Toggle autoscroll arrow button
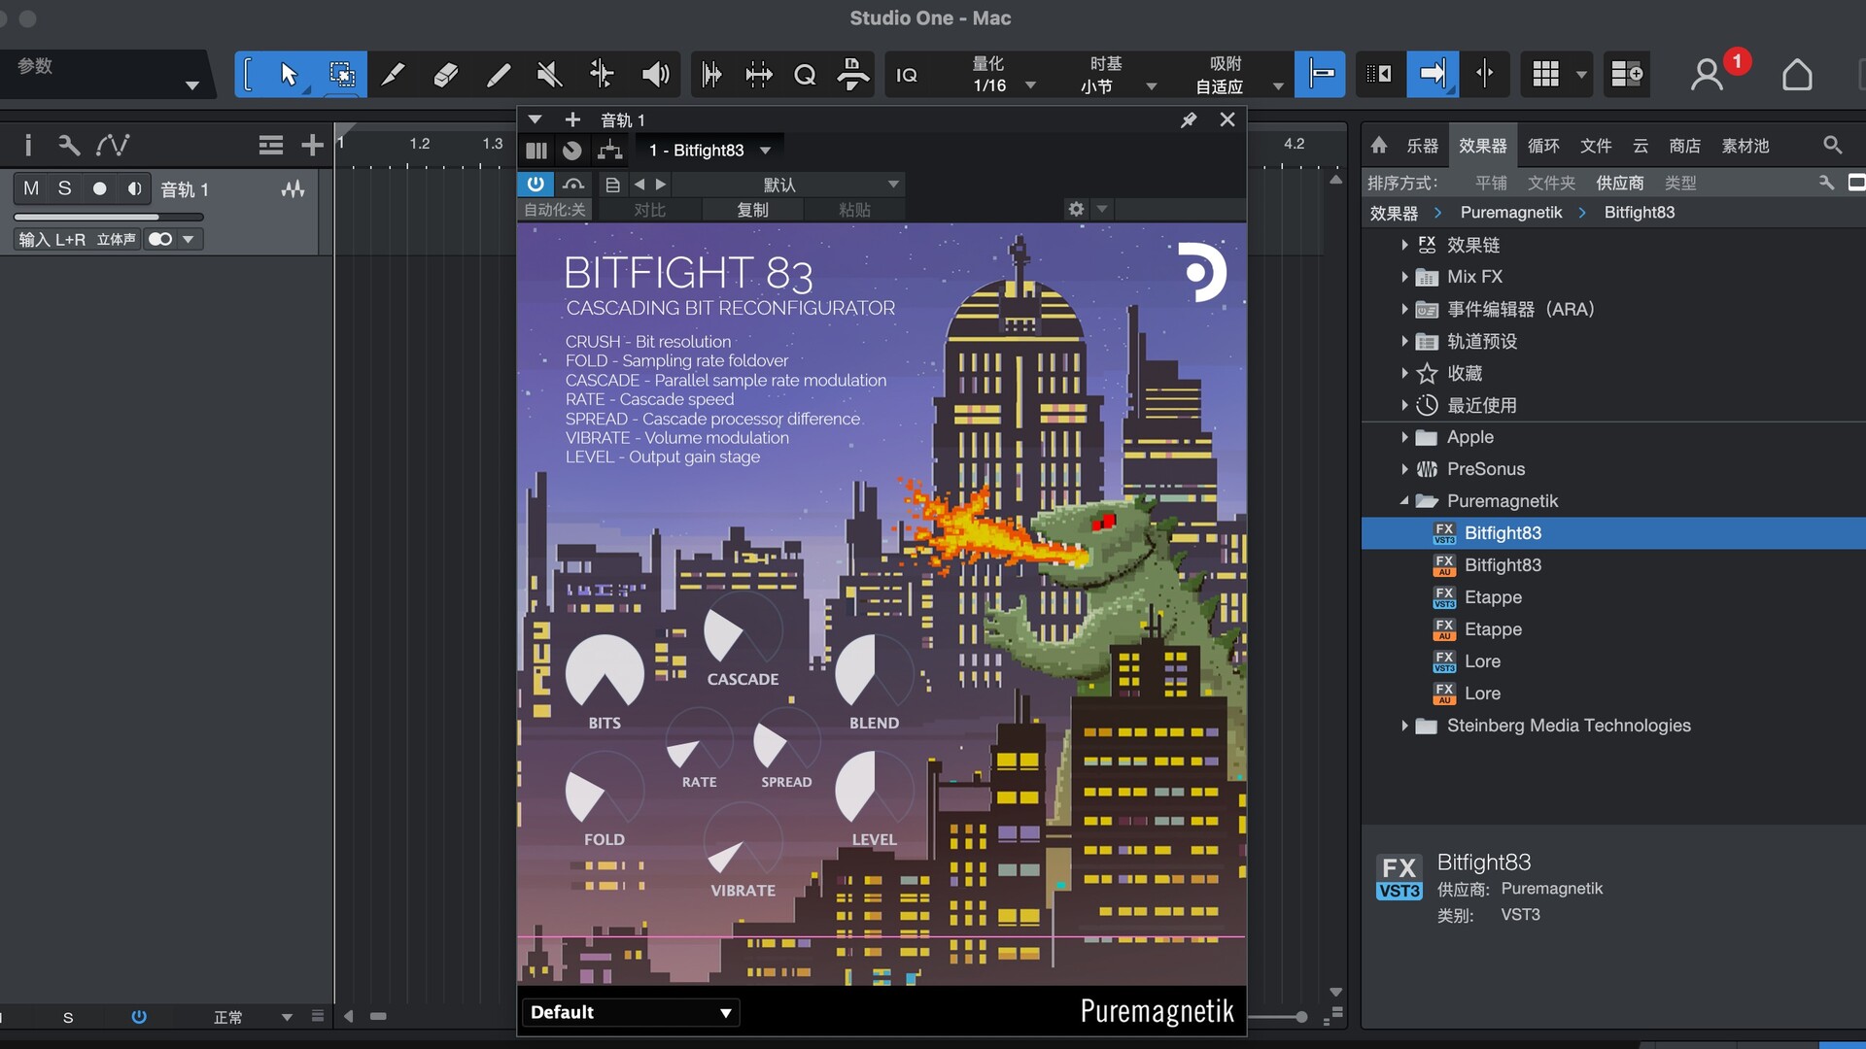 coord(1433,74)
